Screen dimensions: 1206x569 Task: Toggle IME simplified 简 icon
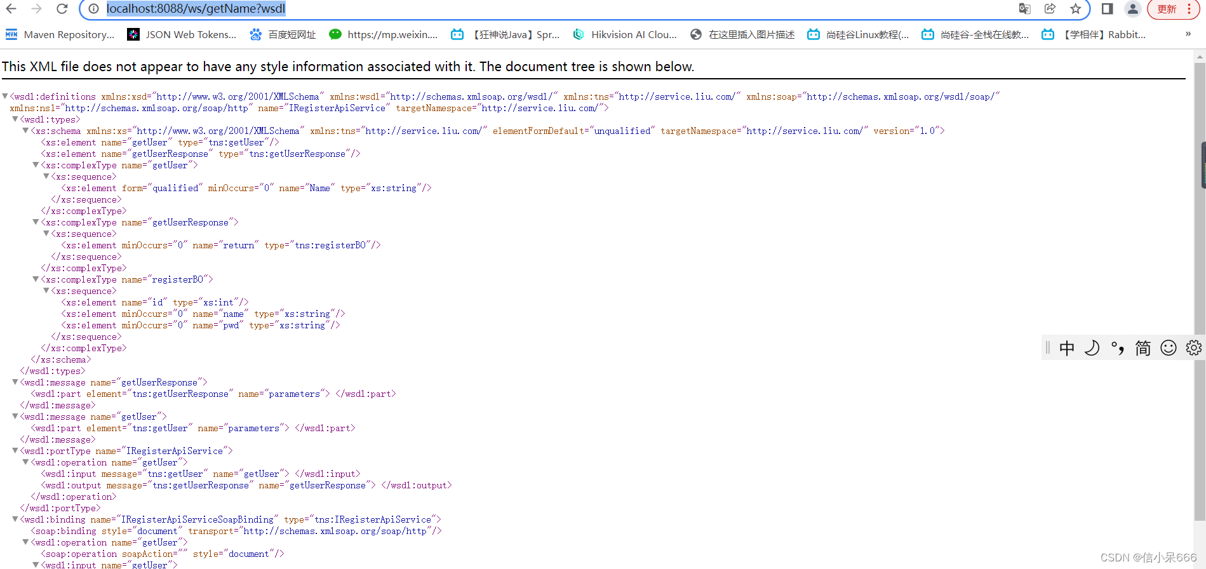[1143, 348]
